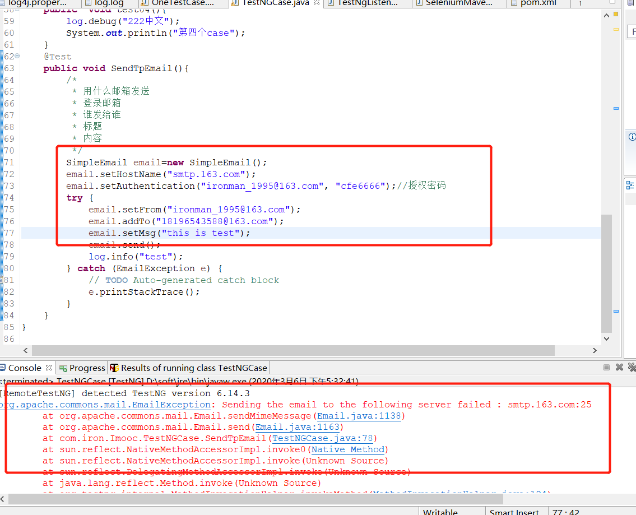Click the System.out.println statement on line 60
636x515 pixels.
[156, 33]
